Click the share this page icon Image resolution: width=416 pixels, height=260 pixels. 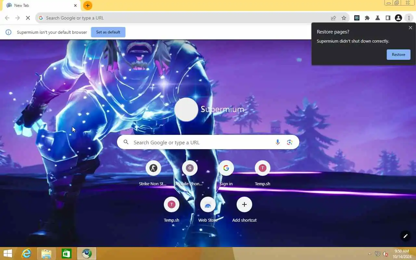(x=333, y=18)
